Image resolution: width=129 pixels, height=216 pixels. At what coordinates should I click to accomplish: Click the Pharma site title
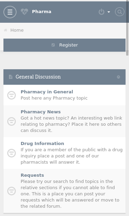pyautogui.click(x=42, y=12)
